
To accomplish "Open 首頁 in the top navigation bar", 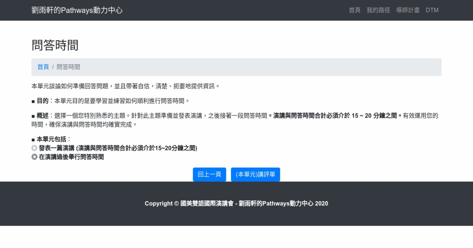I will coord(354,10).
